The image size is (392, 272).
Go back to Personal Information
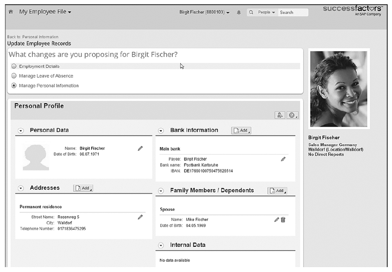[33, 37]
